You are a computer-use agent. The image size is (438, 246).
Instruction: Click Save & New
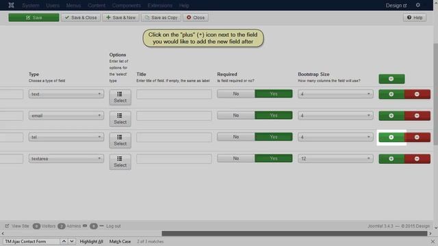click(120, 17)
